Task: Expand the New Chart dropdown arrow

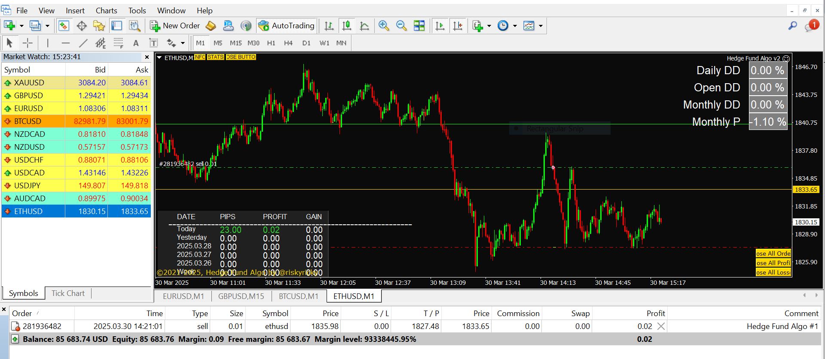Action: point(21,26)
